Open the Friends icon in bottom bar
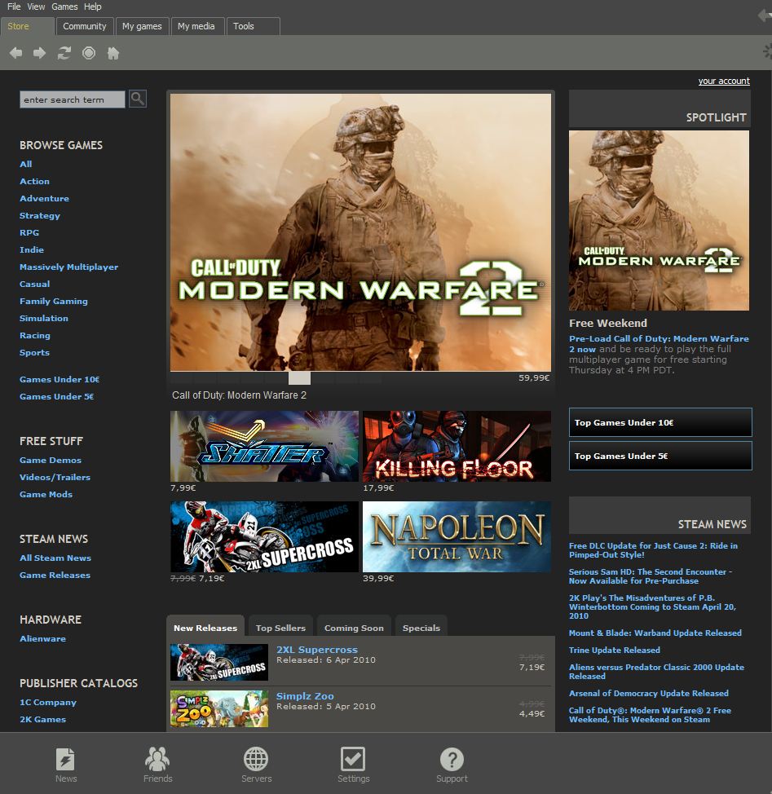The width and height of the screenshot is (772, 794). 157,765
